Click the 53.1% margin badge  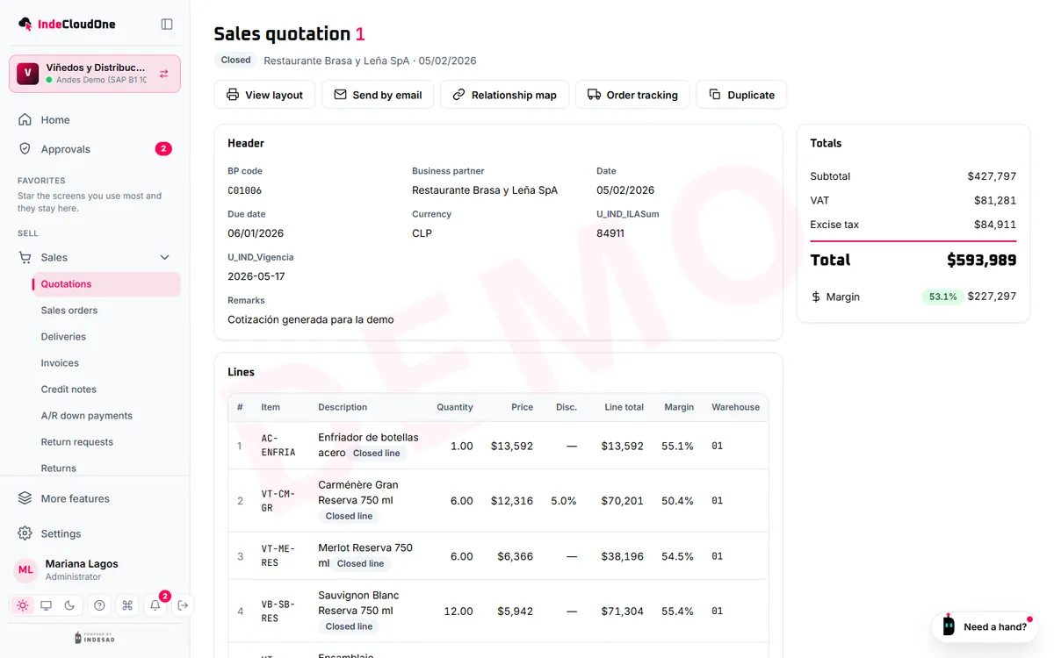pyautogui.click(x=942, y=297)
